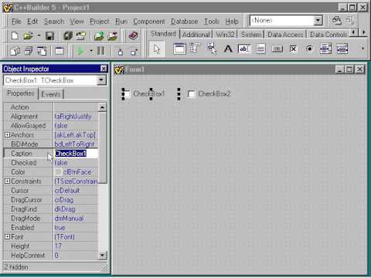Open the File menu
This screenshot has height=278, width=371.
pyautogui.click(x=16, y=22)
